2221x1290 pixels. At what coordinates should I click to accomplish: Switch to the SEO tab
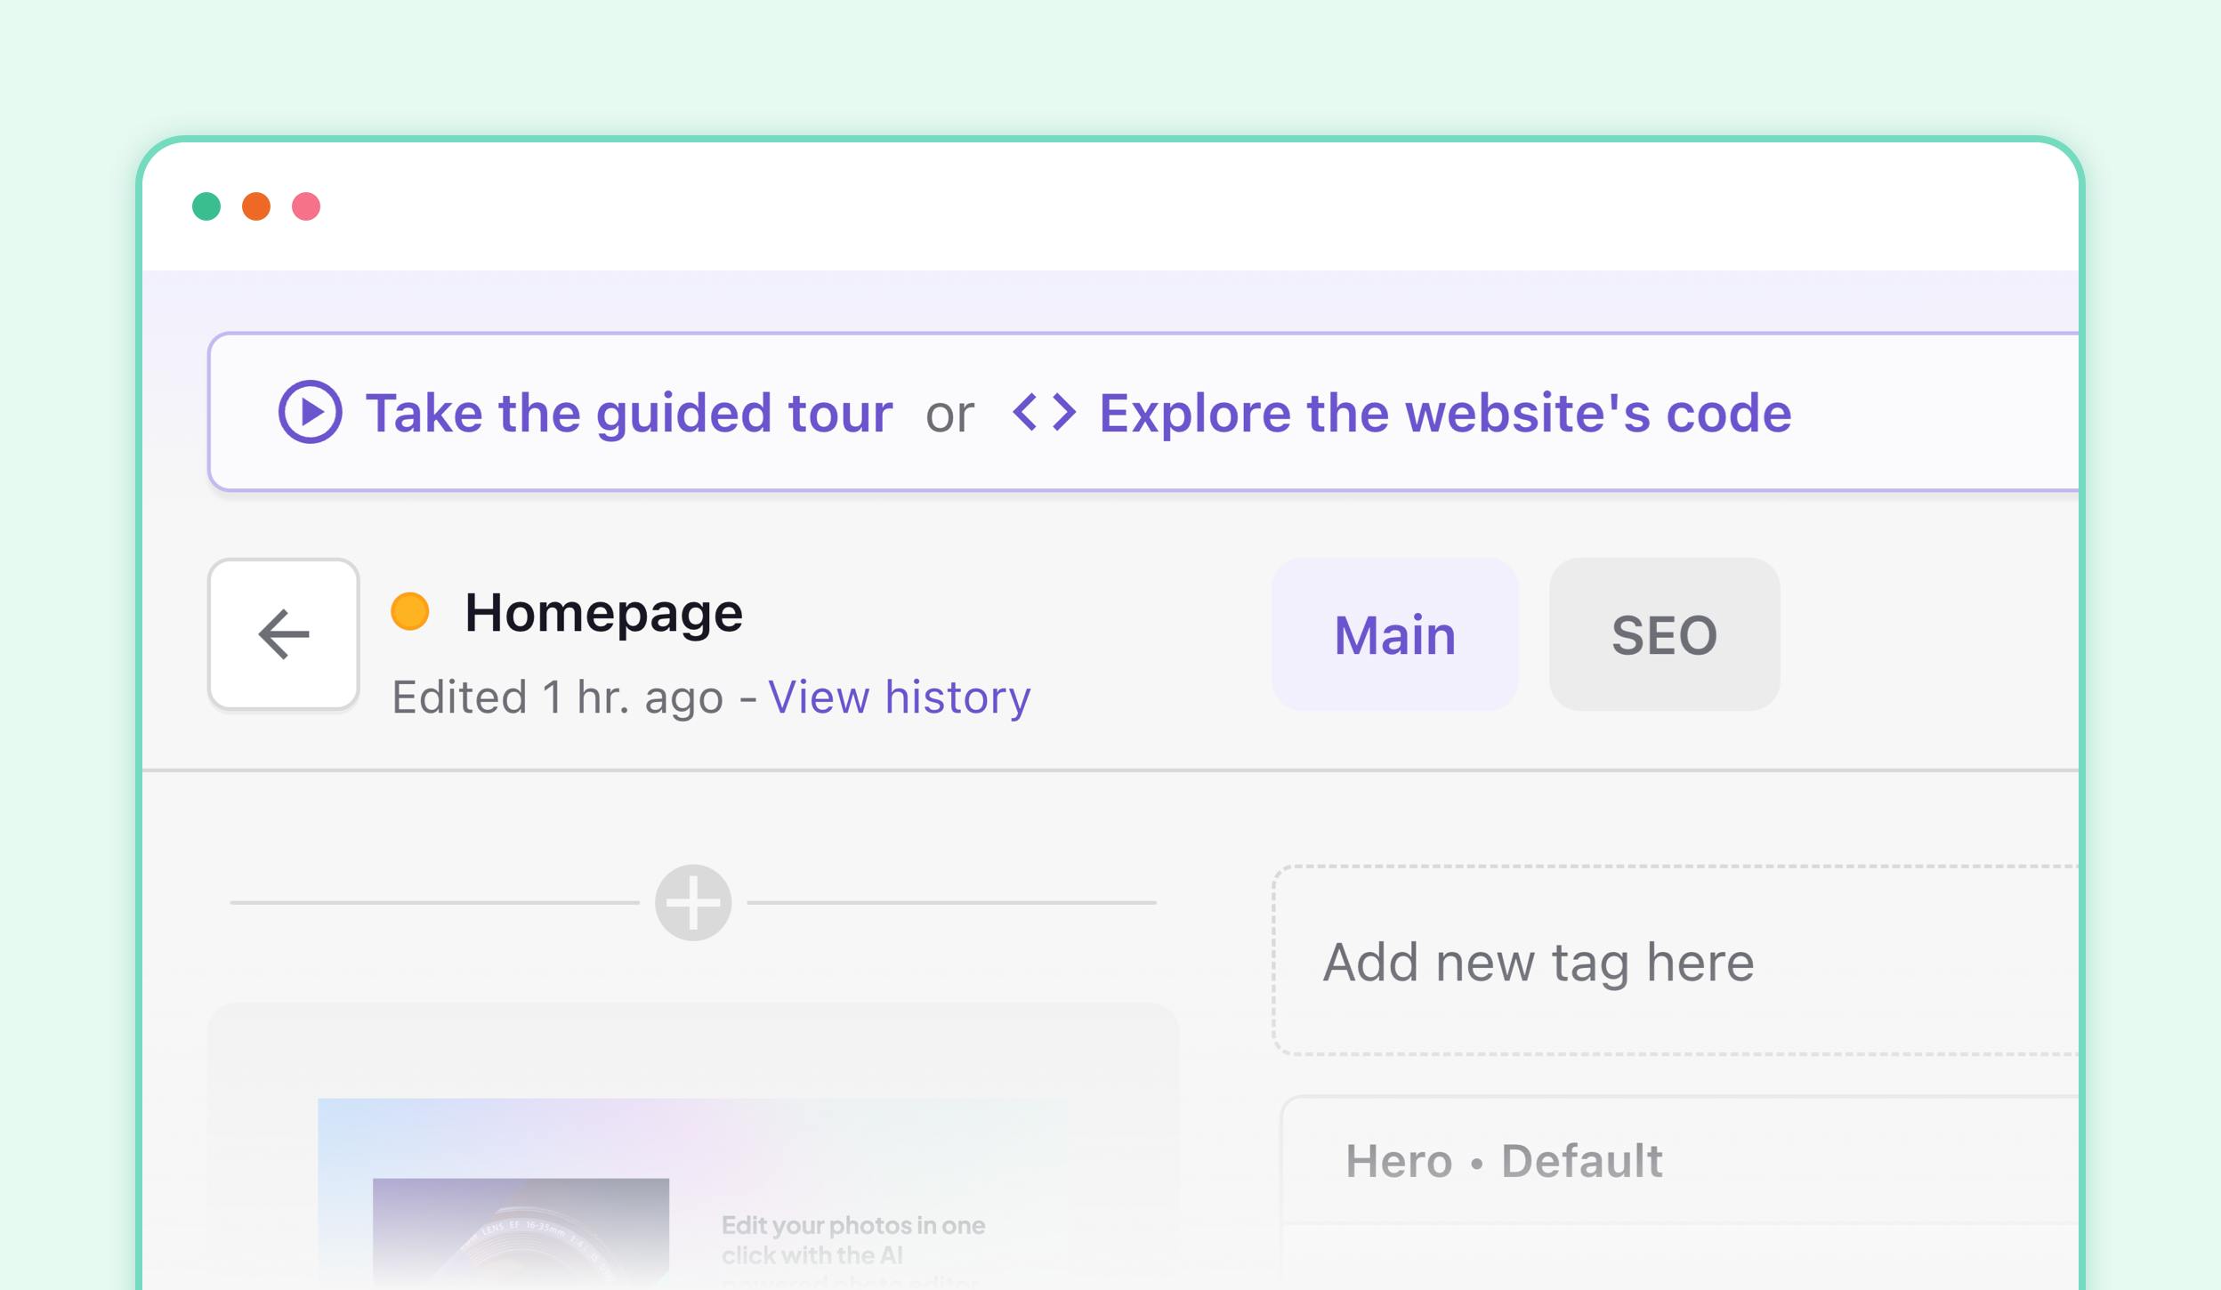click(x=1664, y=634)
